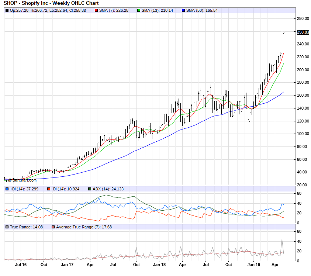Click the red -DI (14) legend swatch
This screenshot has height=276, width=311.
(x=49, y=189)
